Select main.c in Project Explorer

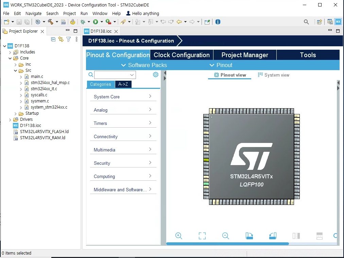click(37, 77)
